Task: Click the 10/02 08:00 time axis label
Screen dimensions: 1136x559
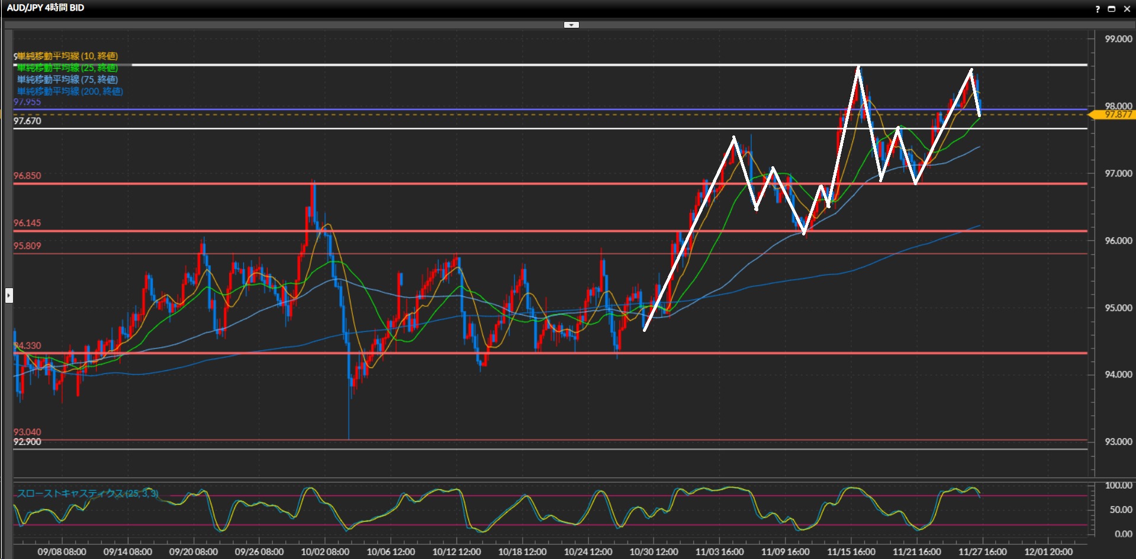Action: (x=325, y=551)
